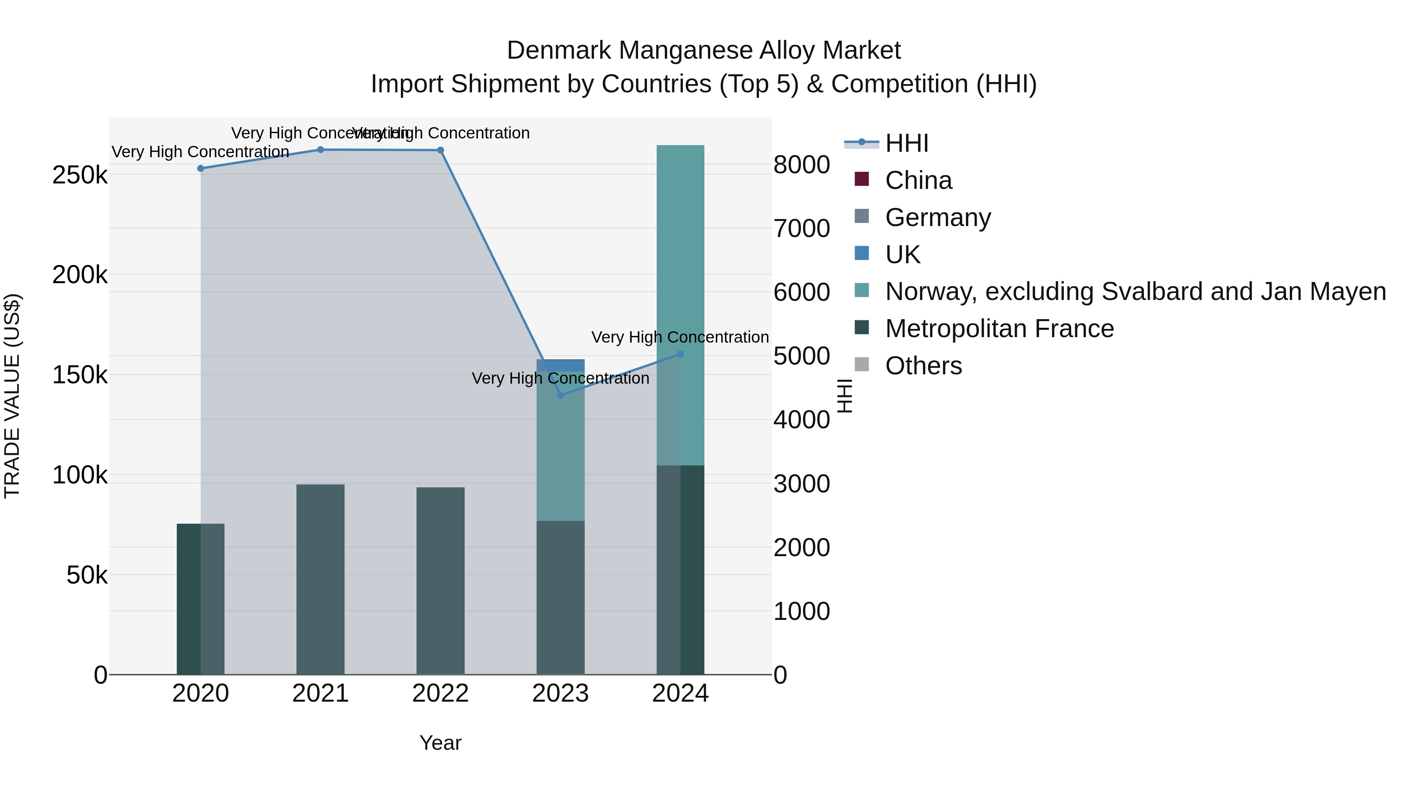Click the HHI data point for 2023
The height and width of the screenshot is (792, 1408).
click(x=560, y=395)
